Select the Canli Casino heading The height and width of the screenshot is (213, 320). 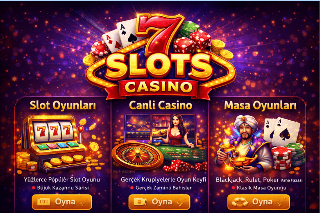(160, 105)
